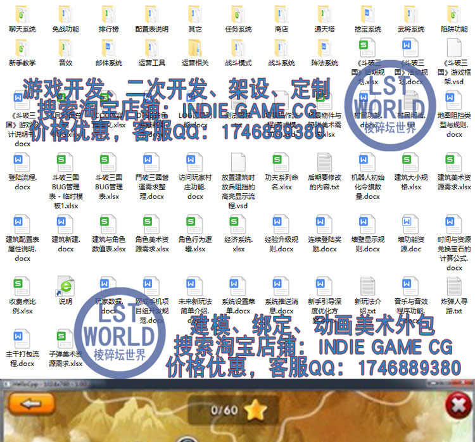Select 斗破三国BUG管理表 - 临时模板1.xlsx
Screen dimensions: 475x442
click(x=65, y=181)
